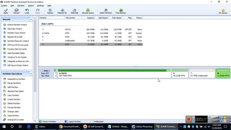Select Wipe Partition operation
This screenshot has height=130, width=231.
pyautogui.click(x=13, y=116)
